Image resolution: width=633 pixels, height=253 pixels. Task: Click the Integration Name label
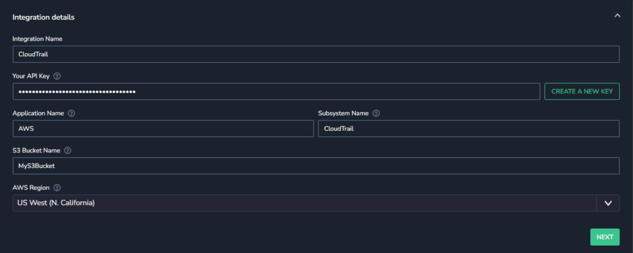[x=37, y=39]
